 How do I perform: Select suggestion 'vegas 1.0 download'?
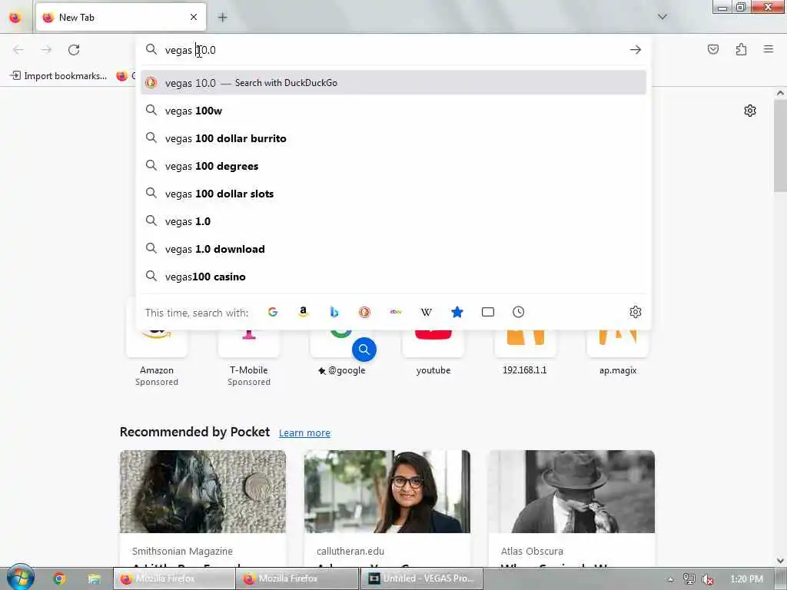[393, 248]
